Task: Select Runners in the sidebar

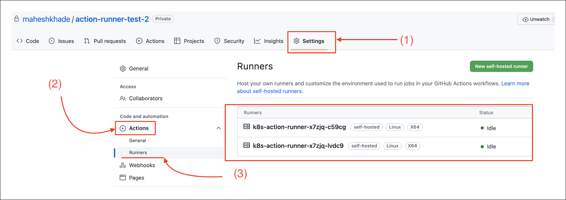Action: [x=138, y=152]
